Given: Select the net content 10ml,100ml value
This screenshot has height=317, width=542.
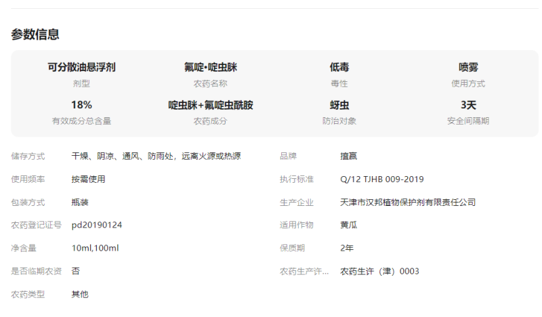Looking at the screenshot, I should pos(95,248).
